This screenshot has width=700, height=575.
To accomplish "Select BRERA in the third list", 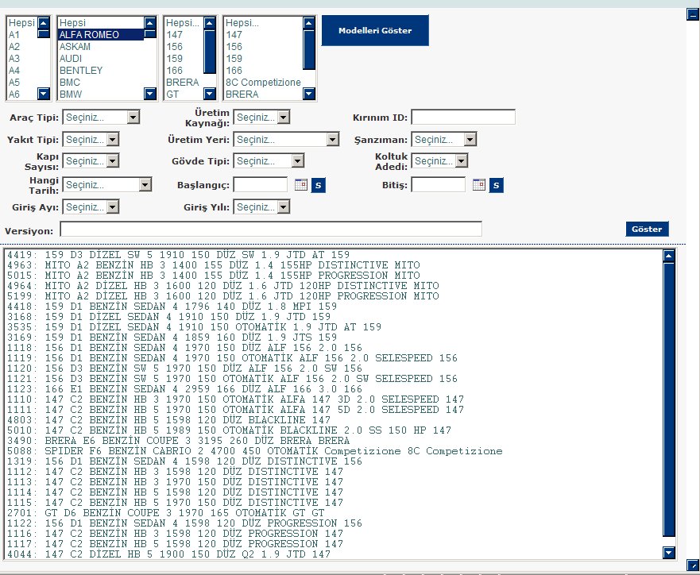I will pyautogui.click(x=184, y=83).
